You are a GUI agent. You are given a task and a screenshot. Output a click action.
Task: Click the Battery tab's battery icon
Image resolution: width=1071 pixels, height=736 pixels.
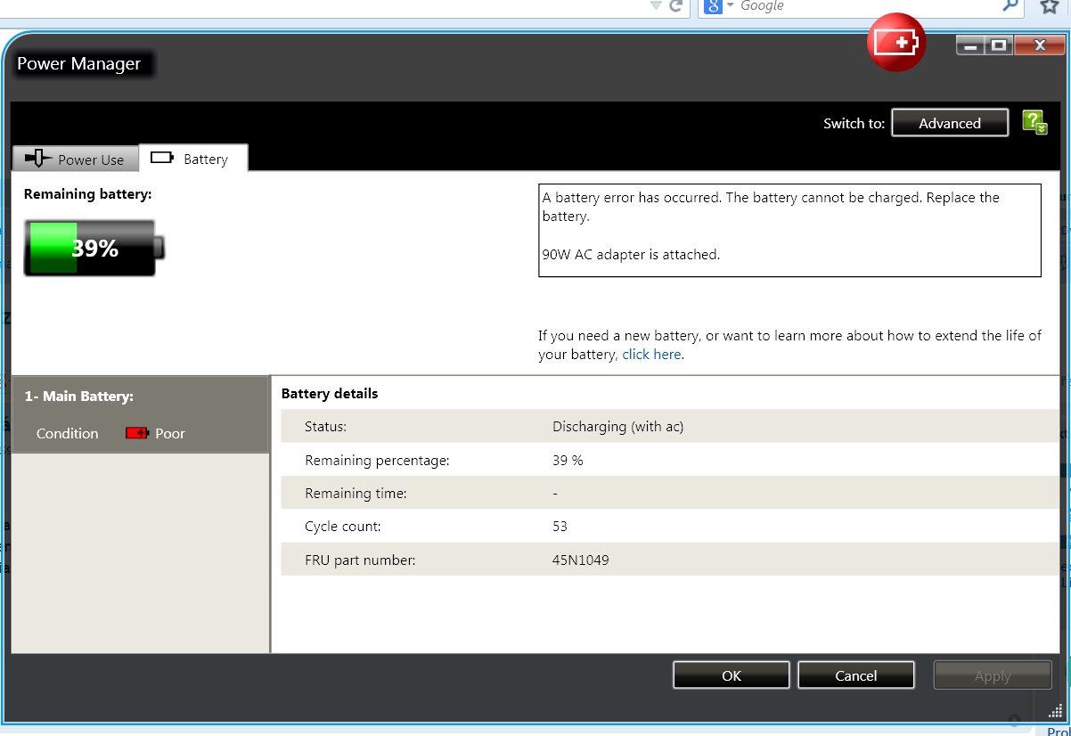[x=162, y=159]
